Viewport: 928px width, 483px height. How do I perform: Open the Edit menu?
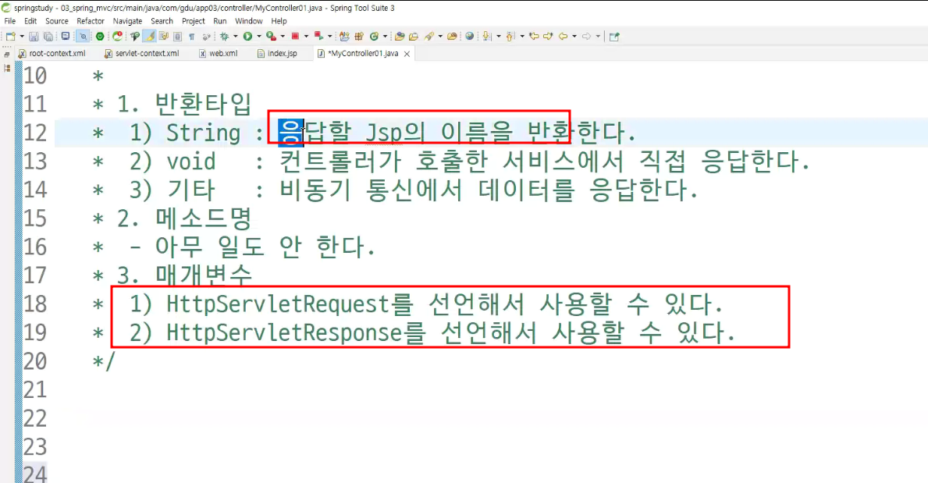coord(30,21)
